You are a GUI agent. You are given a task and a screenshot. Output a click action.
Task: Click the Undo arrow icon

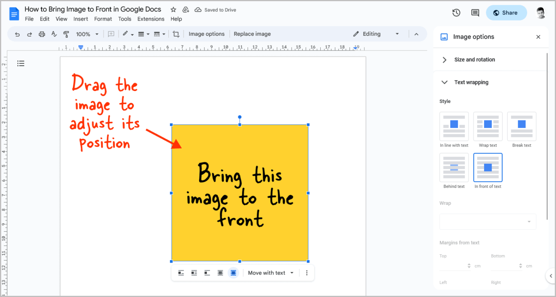[17, 34]
